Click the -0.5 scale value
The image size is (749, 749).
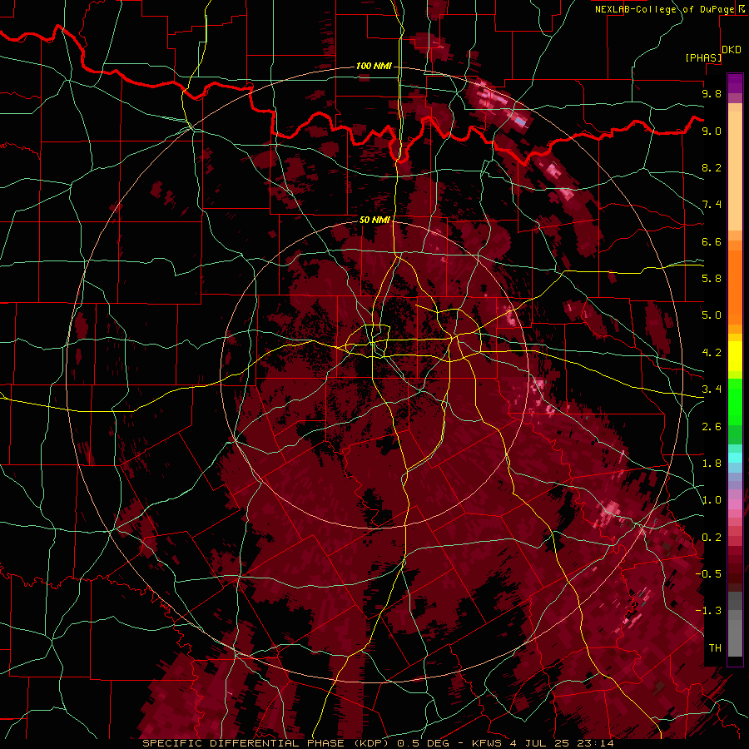coord(708,573)
